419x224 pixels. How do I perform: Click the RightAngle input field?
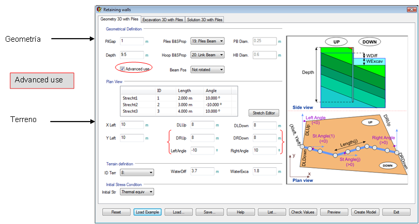[265, 151]
